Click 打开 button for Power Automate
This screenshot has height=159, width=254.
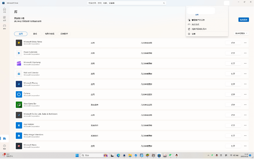click(x=233, y=53)
